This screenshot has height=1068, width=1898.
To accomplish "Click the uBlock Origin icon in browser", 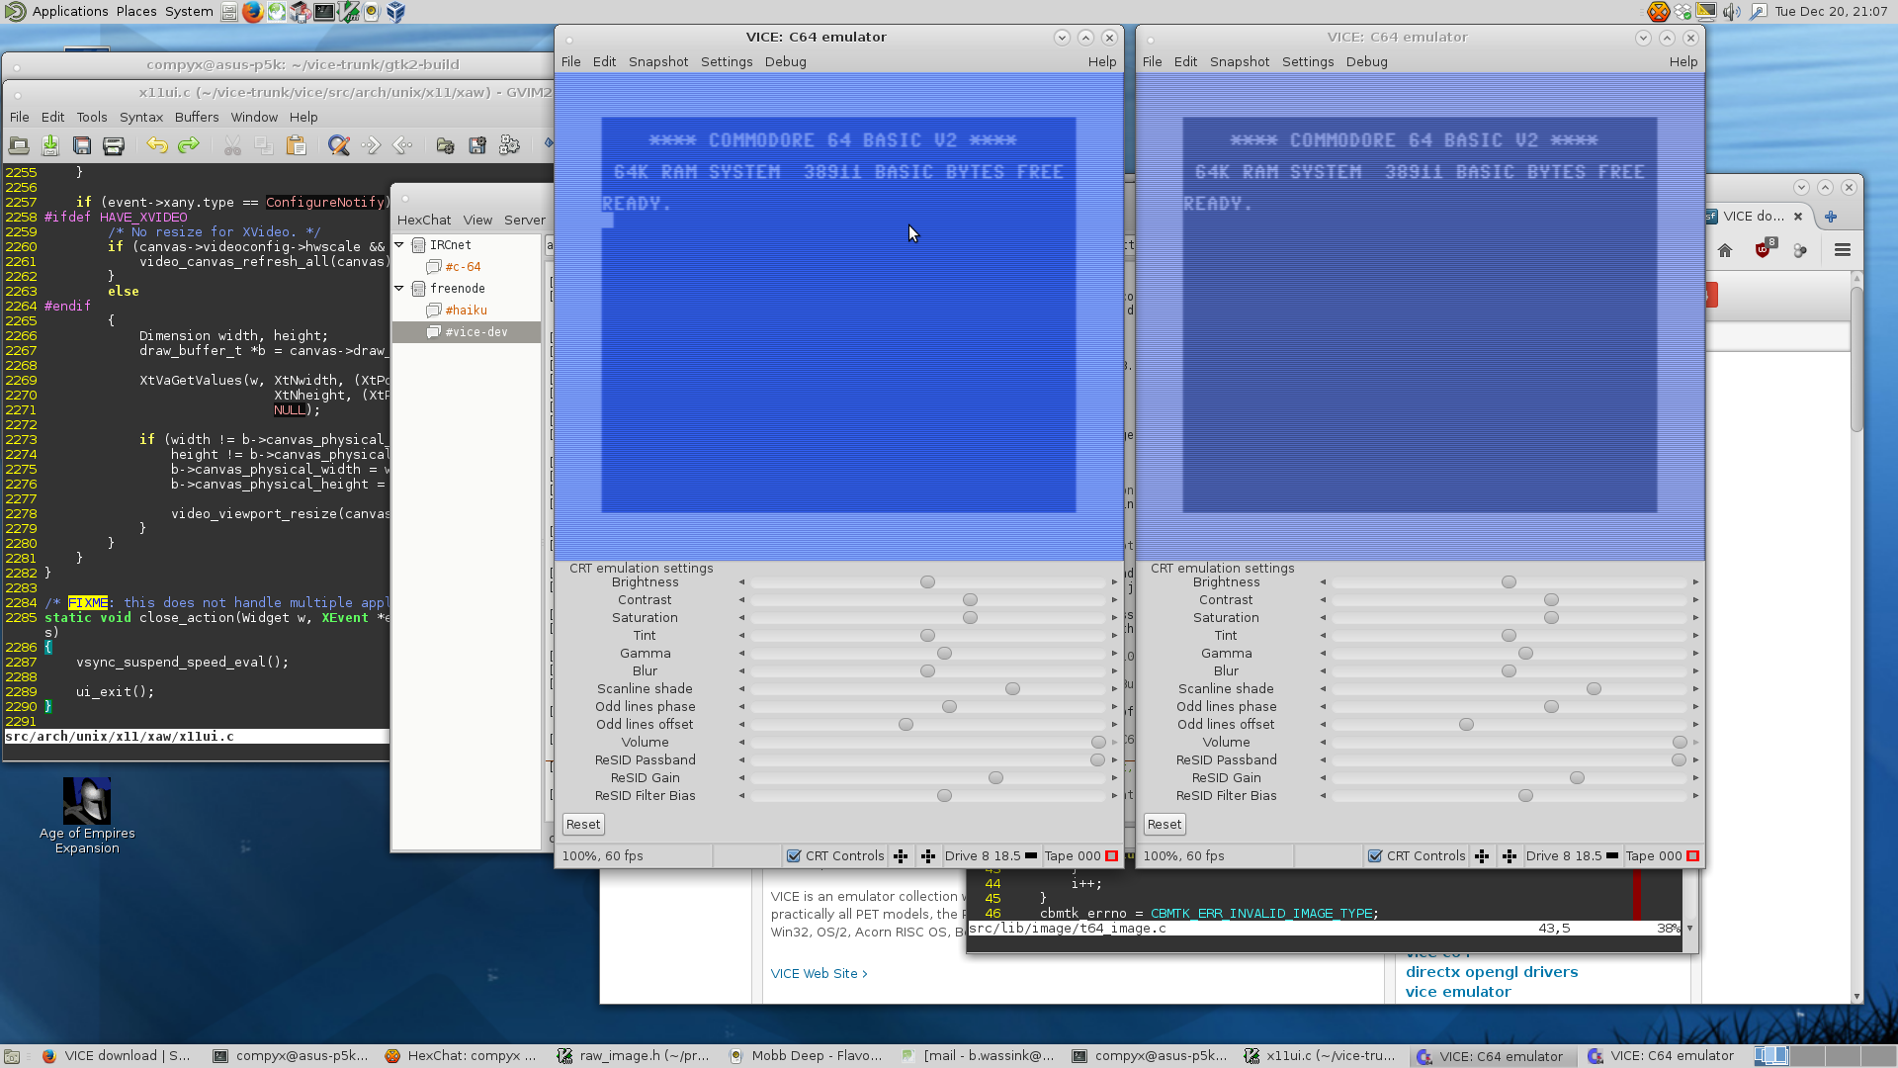I will 1764,249.
